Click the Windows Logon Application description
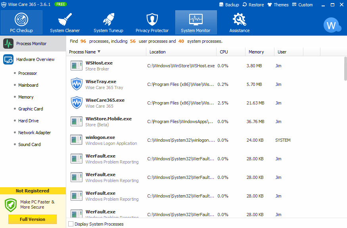Image resolution: width=347 pixels, height=228 pixels. pos(111,143)
